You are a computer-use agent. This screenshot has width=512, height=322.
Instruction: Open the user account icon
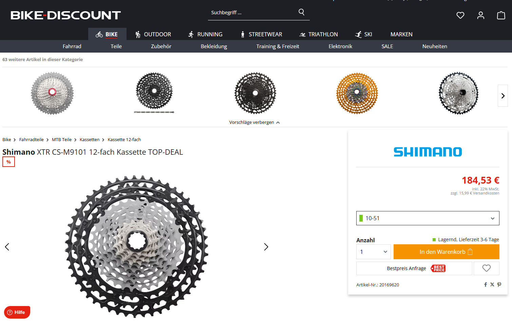(480, 15)
